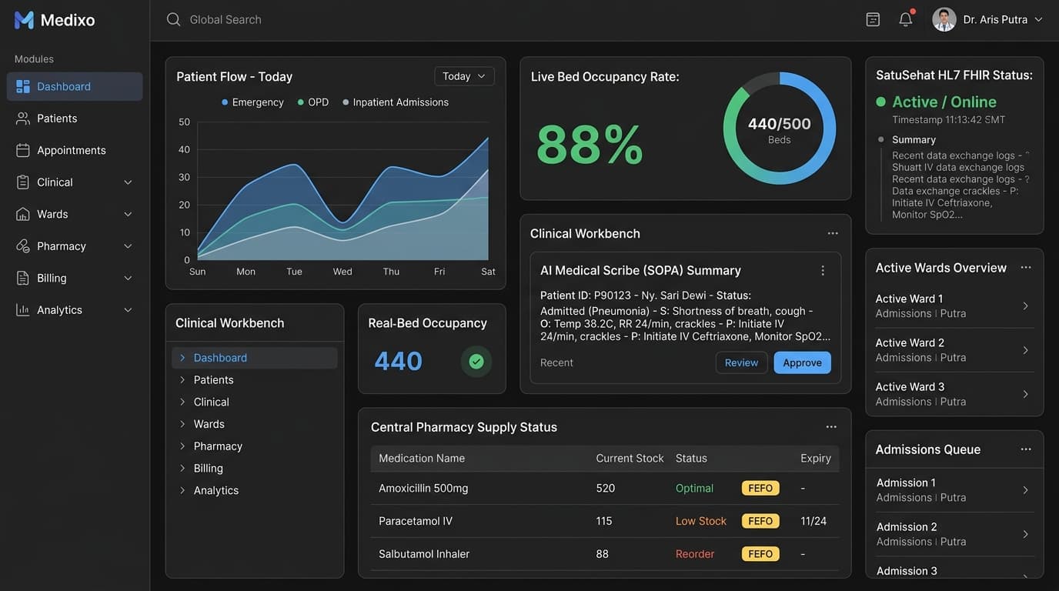
Task: Expand the Clinical module chevron in sidebar
Action: 128,182
